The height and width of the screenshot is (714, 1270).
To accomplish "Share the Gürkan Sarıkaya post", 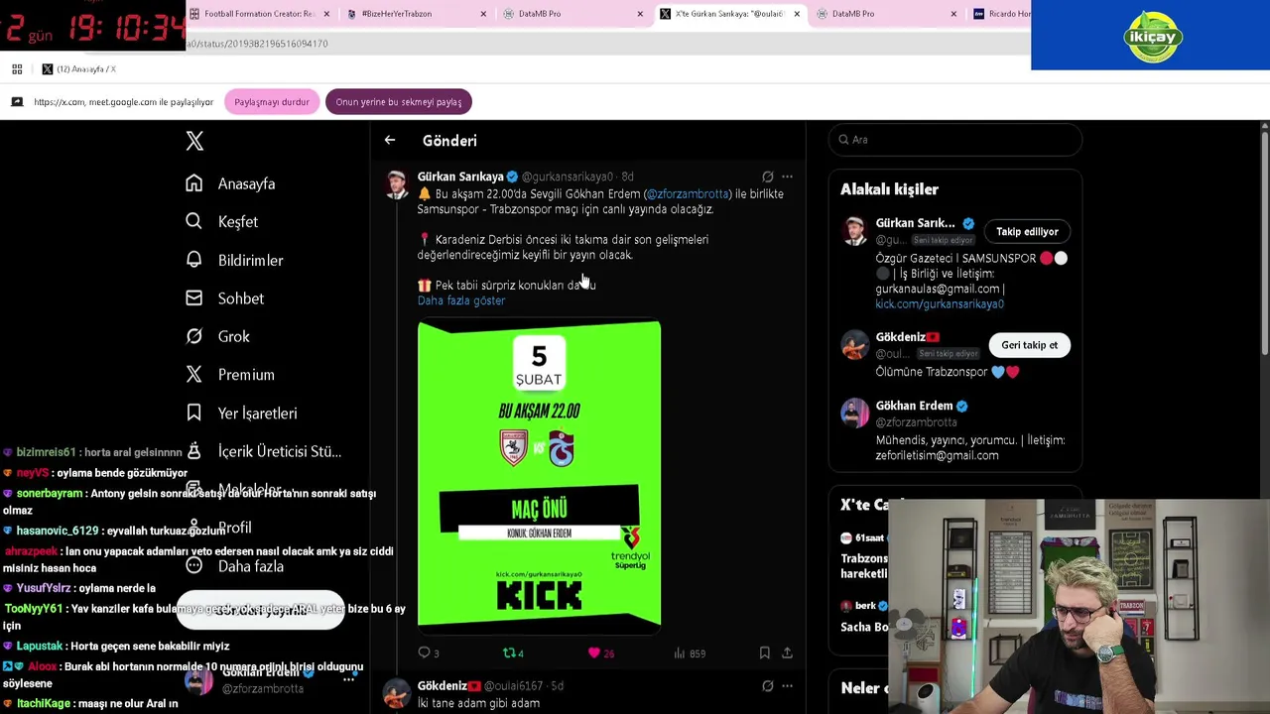I will tap(787, 653).
